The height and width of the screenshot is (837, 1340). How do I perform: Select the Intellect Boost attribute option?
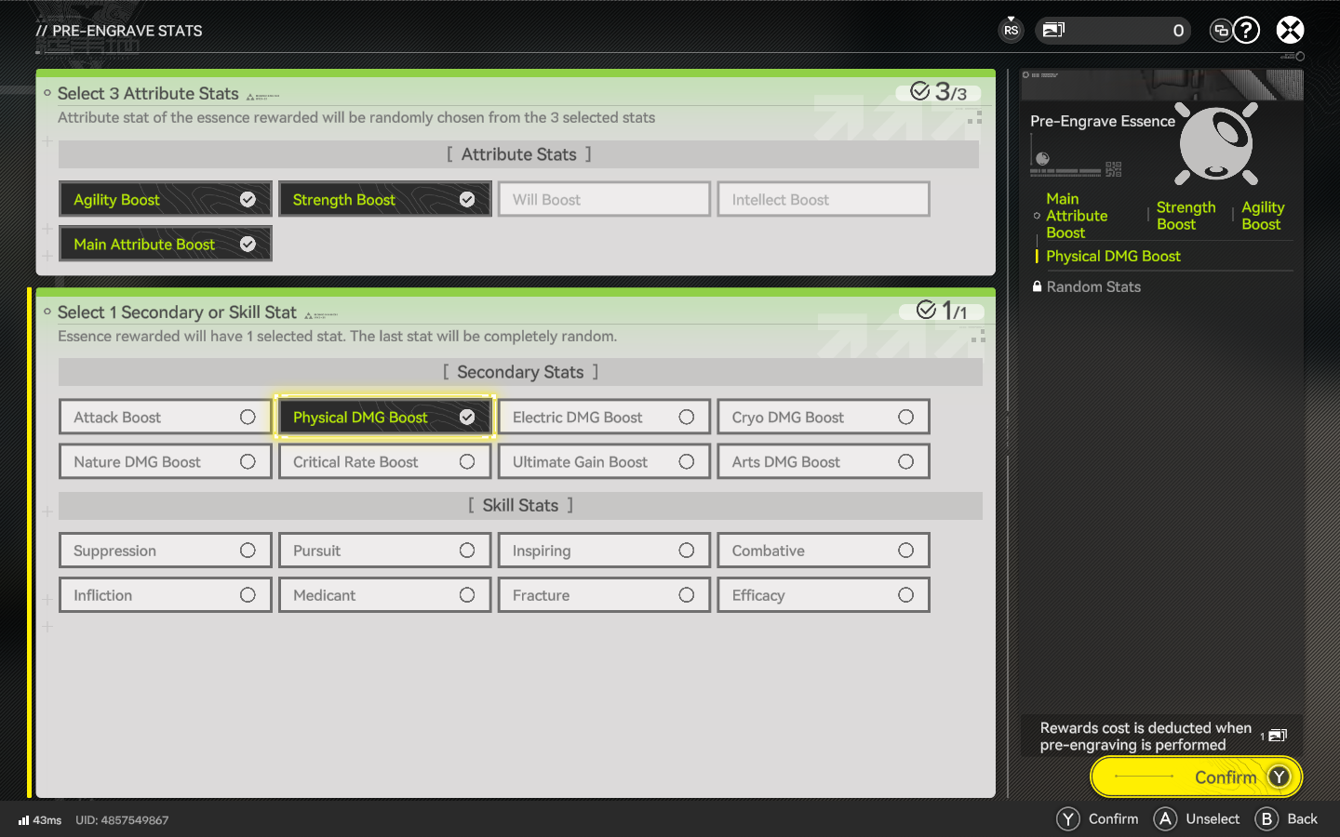tap(824, 199)
